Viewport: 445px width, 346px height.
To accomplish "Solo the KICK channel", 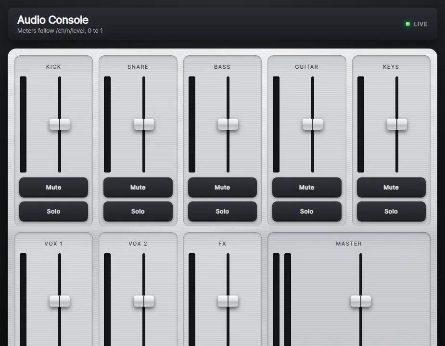I will (x=53, y=211).
